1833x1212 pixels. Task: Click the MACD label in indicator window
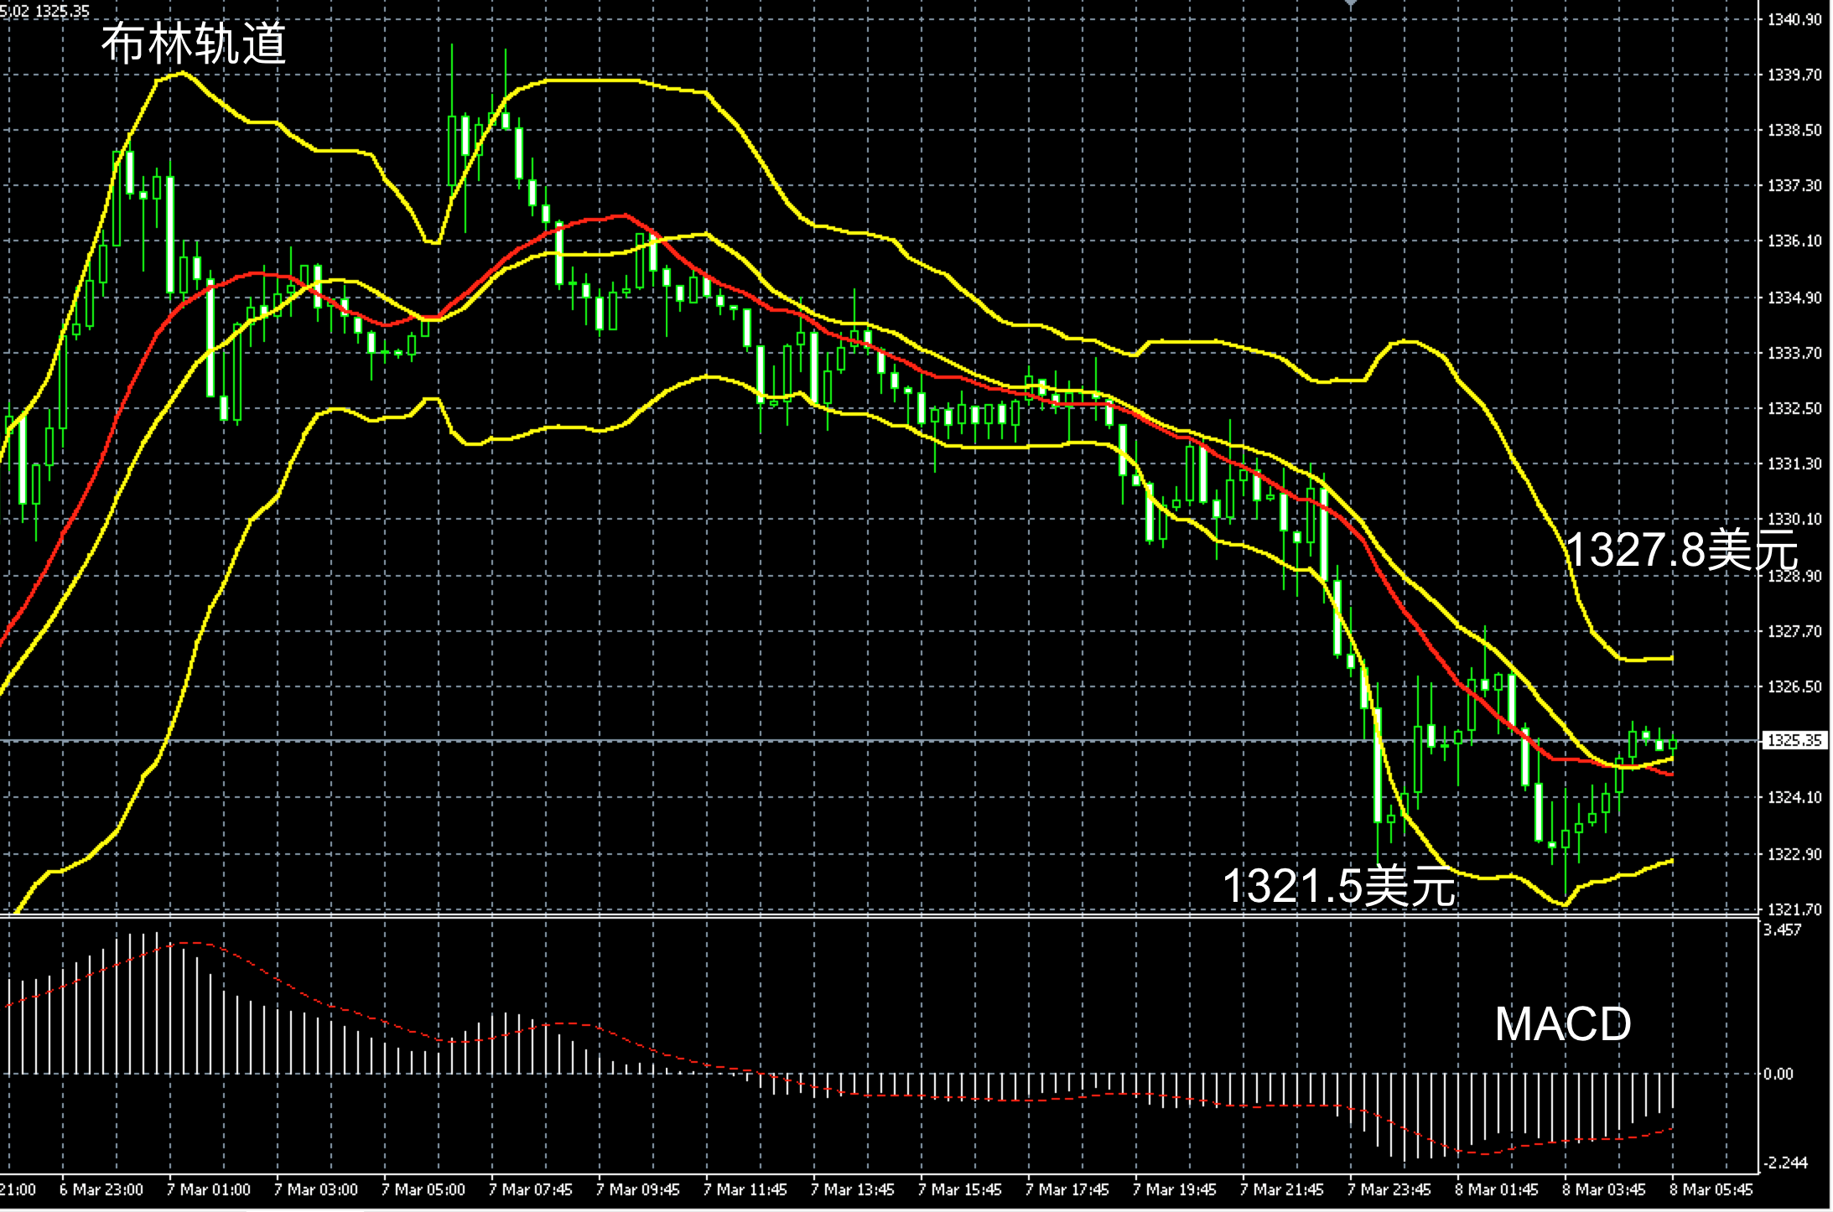click(x=1562, y=1024)
